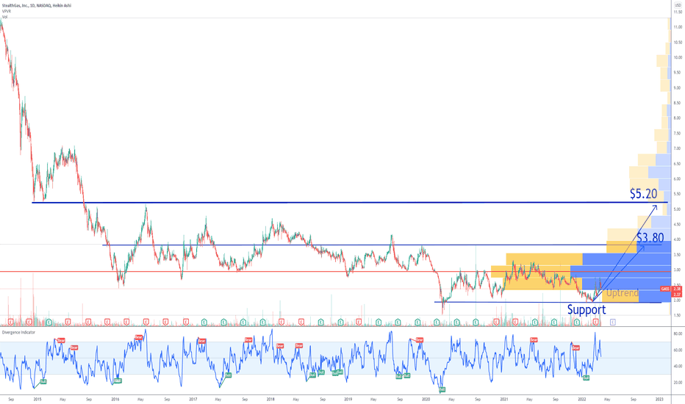The width and height of the screenshot is (685, 404).
Task: Click the 2022 time axis label
Action: point(582,399)
